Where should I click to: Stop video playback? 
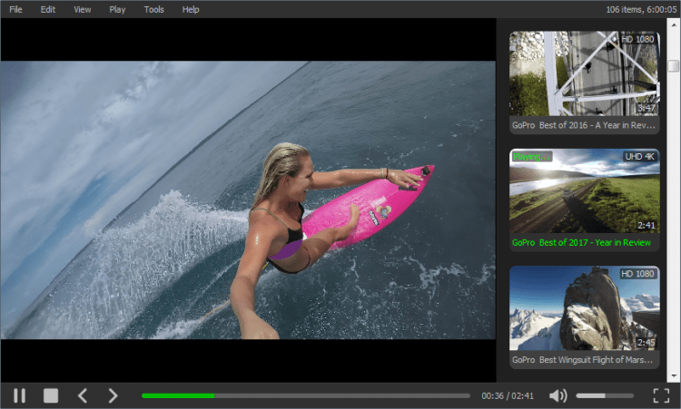pyautogui.click(x=51, y=395)
